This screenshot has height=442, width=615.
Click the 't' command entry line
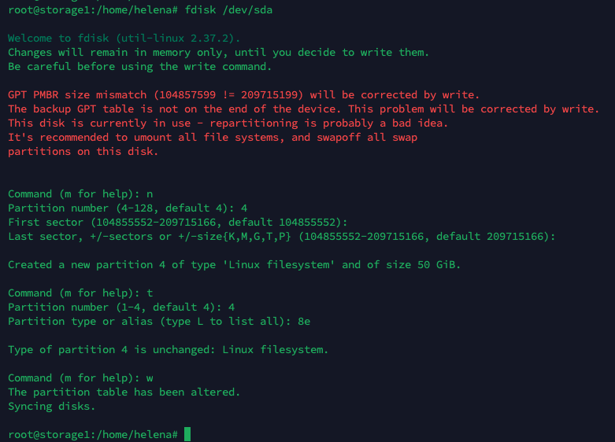point(150,293)
